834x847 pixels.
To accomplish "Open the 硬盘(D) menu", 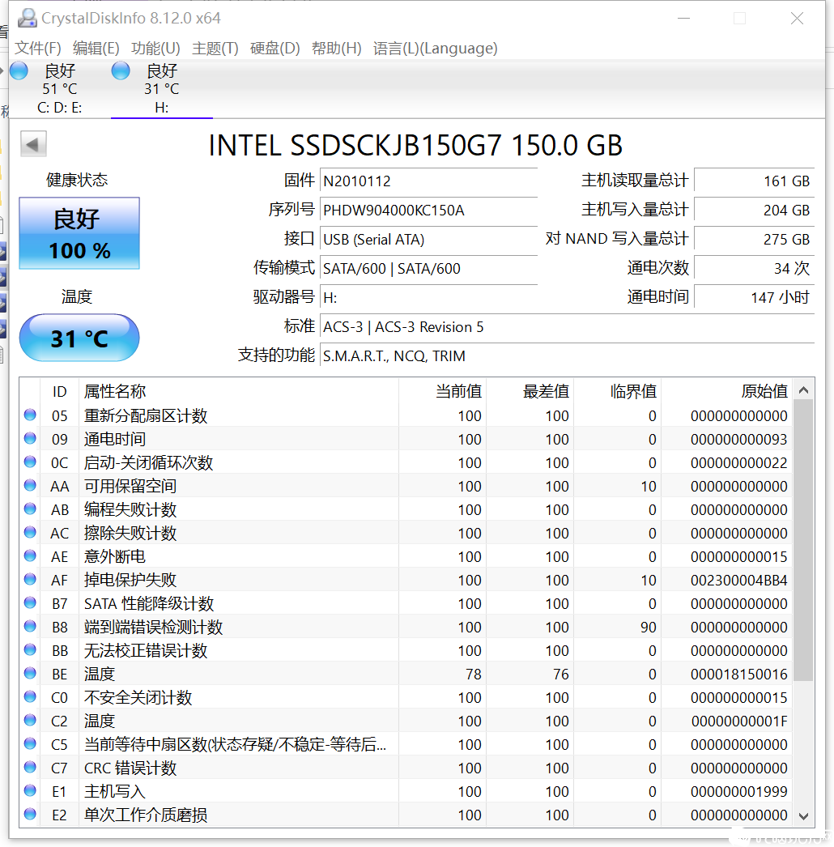I will pos(275,48).
